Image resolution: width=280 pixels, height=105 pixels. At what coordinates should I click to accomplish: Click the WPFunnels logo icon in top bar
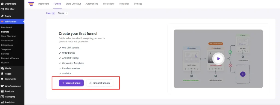31,4
